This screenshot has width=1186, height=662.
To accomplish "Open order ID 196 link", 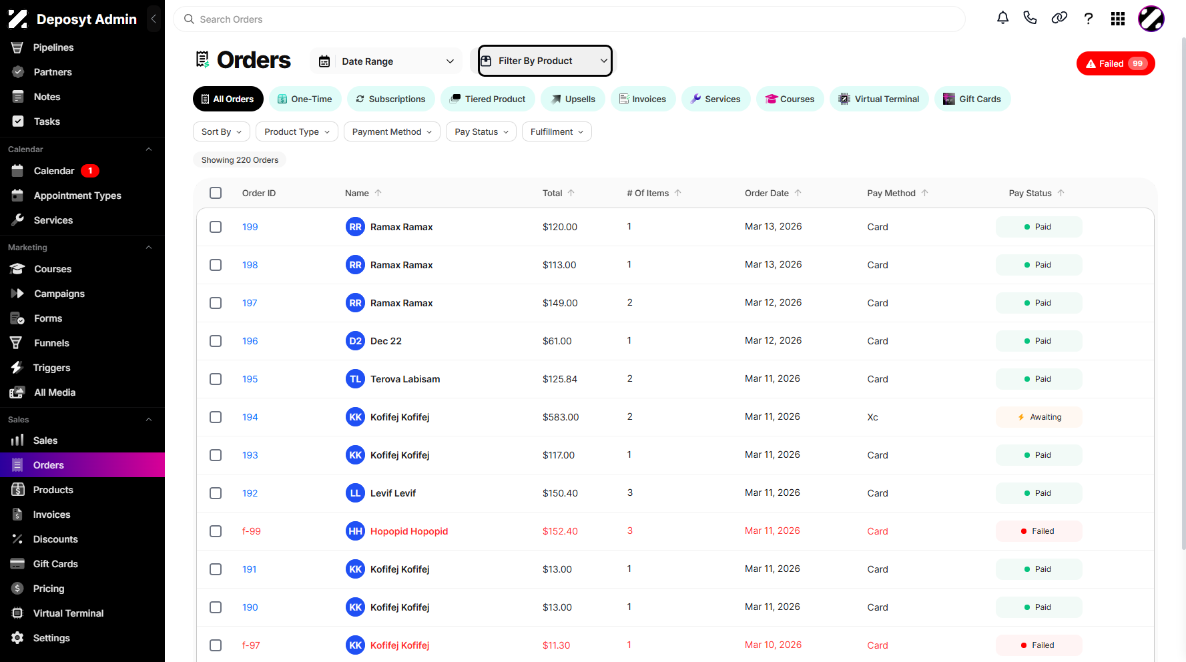I will click(x=250, y=341).
